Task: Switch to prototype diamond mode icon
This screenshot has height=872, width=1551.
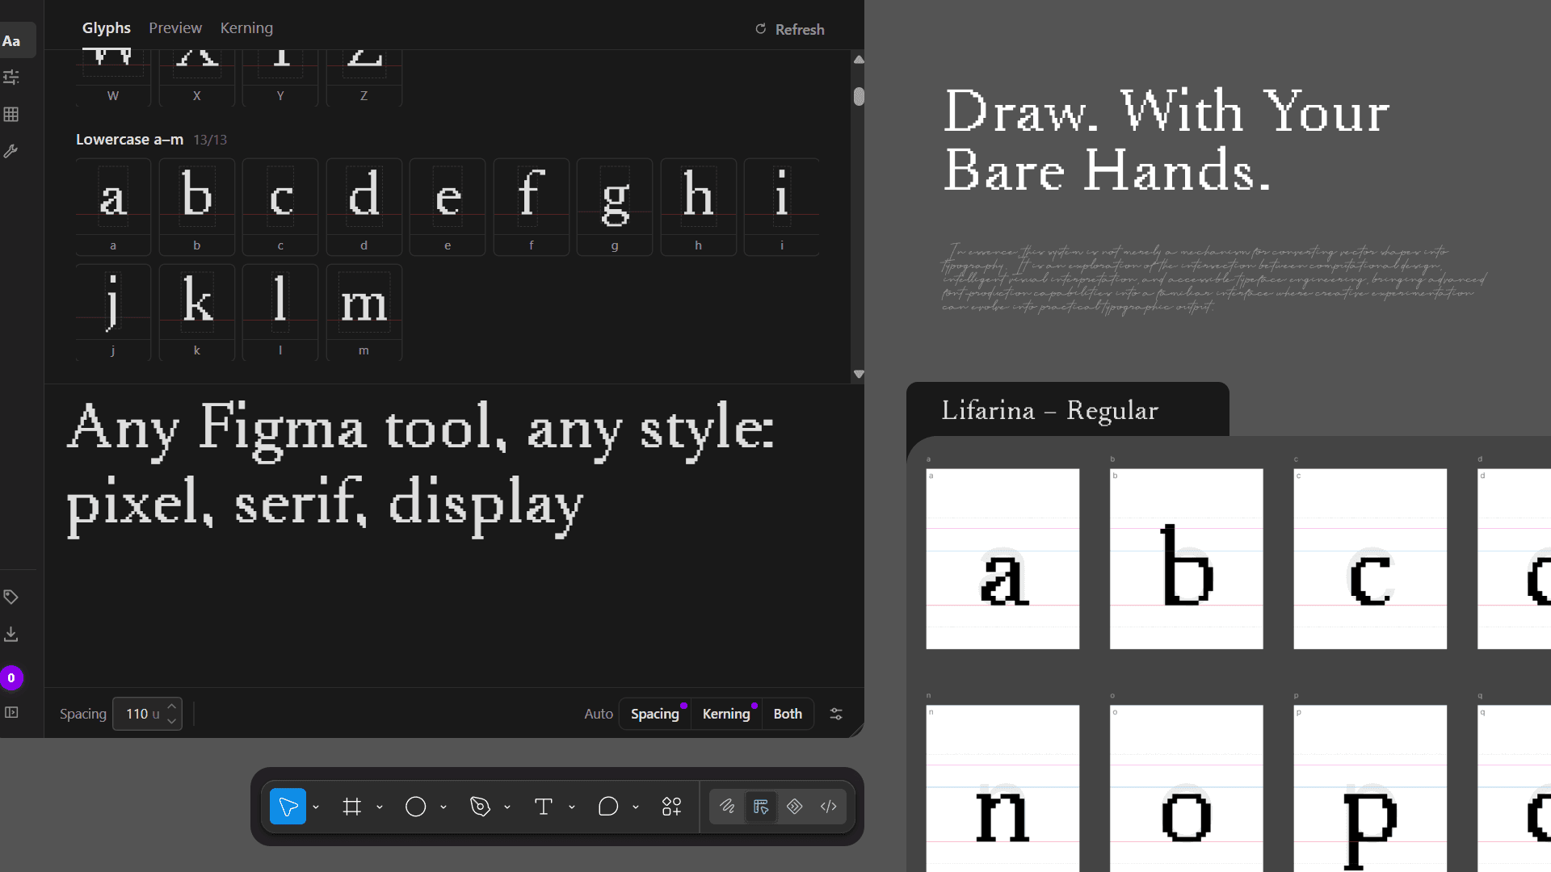Action: 795,807
